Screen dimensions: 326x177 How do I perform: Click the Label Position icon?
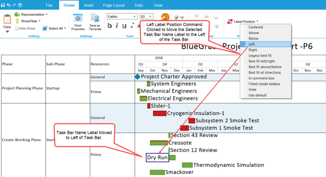(230, 22)
